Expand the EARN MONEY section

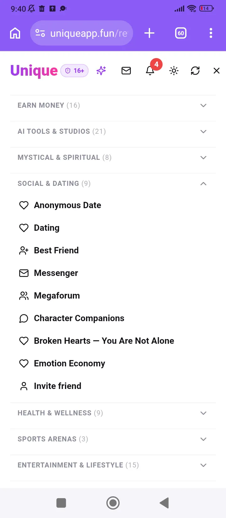tap(113, 105)
